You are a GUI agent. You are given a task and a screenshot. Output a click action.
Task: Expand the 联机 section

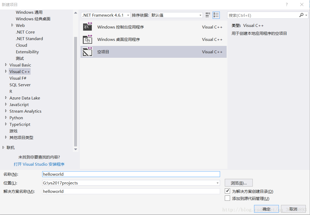(x=3, y=147)
